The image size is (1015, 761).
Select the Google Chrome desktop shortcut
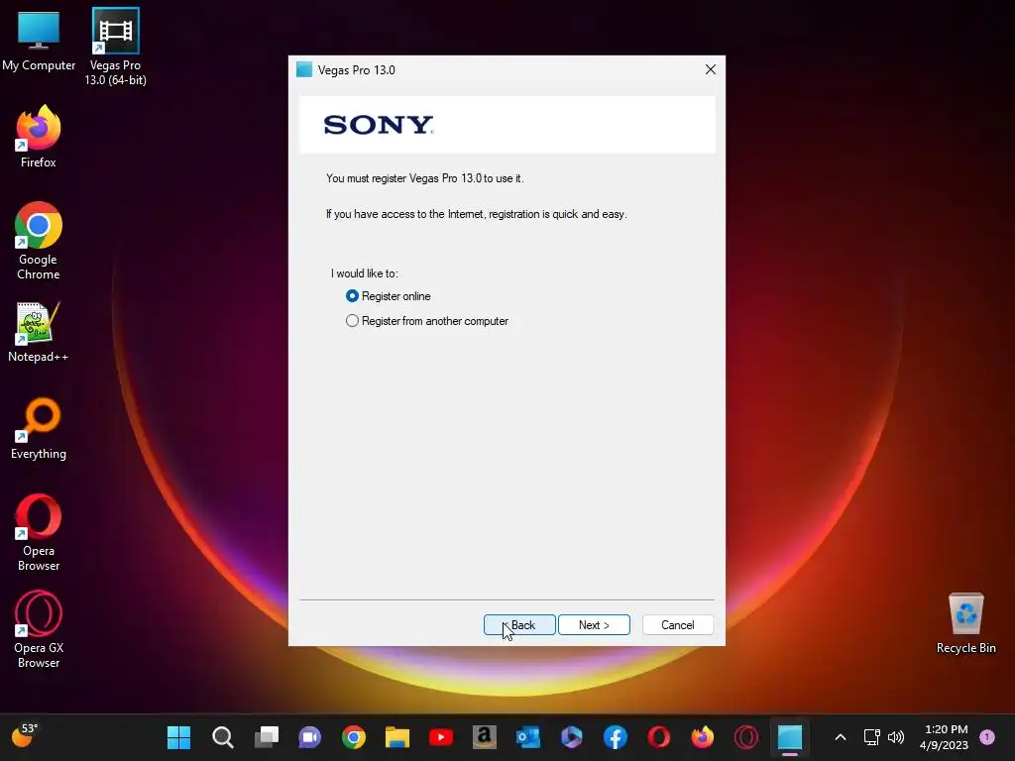pyautogui.click(x=39, y=242)
